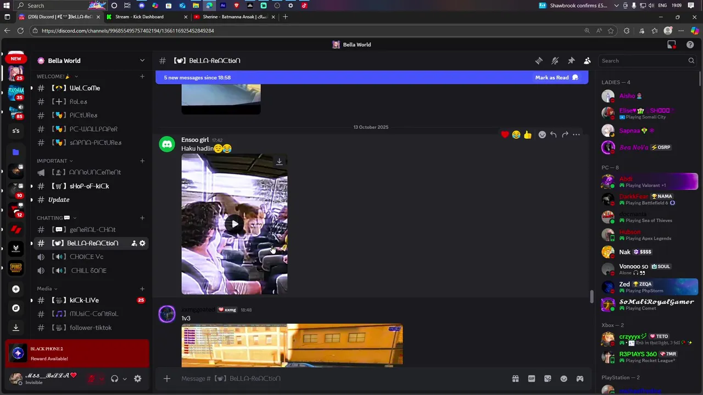Open Black Phone 2 reward banner
Image resolution: width=703 pixels, height=395 pixels.
(x=77, y=354)
